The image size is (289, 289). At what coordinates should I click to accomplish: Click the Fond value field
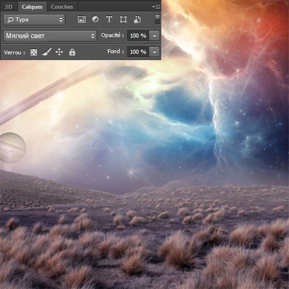pyautogui.click(x=138, y=52)
